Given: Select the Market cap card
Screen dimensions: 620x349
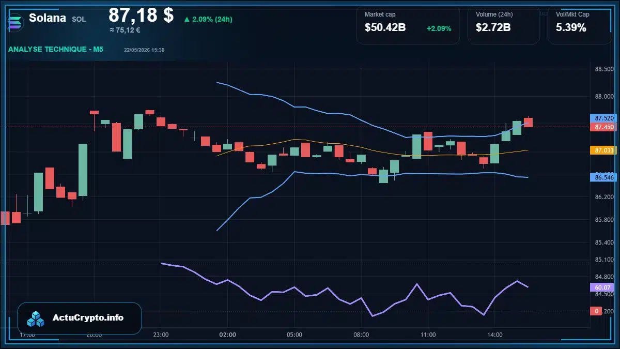Looking at the screenshot, I should pos(408,25).
